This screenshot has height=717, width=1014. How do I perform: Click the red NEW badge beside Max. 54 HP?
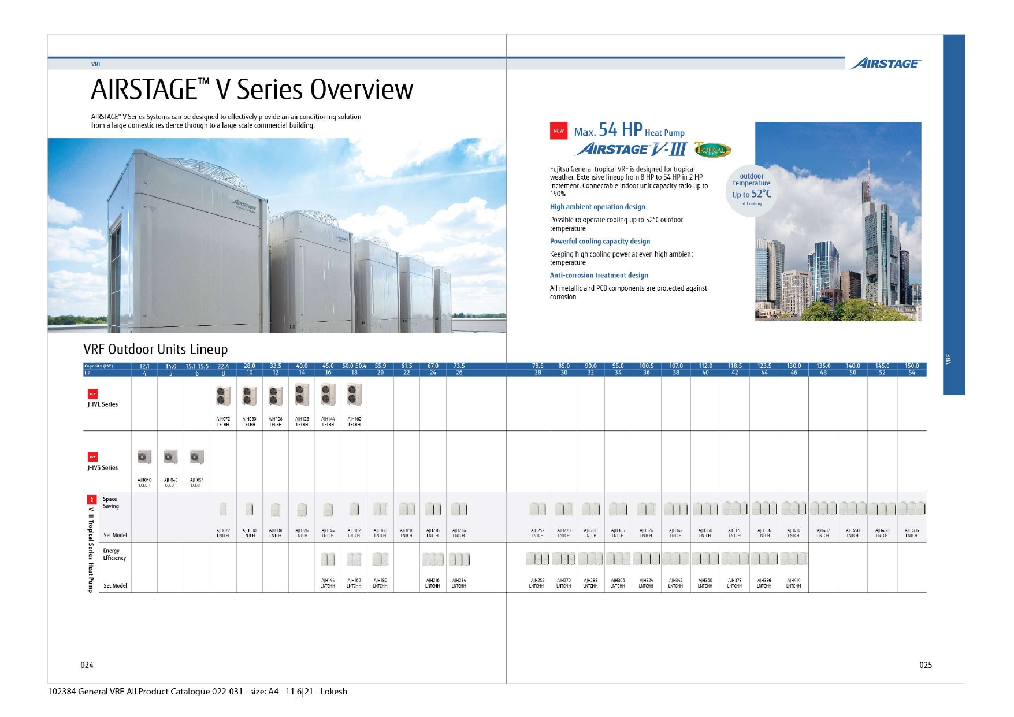click(x=559, y=131)
